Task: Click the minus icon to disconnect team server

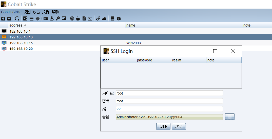Action: tap(9, 18)
